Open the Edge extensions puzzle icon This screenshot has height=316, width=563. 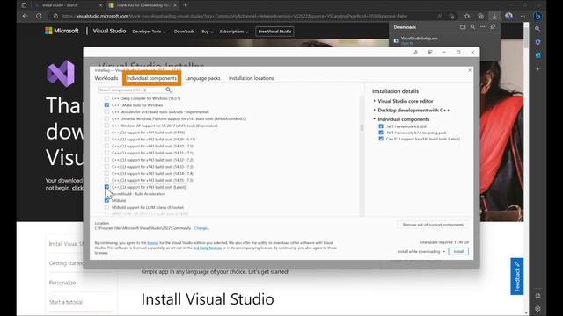point(467,16)
